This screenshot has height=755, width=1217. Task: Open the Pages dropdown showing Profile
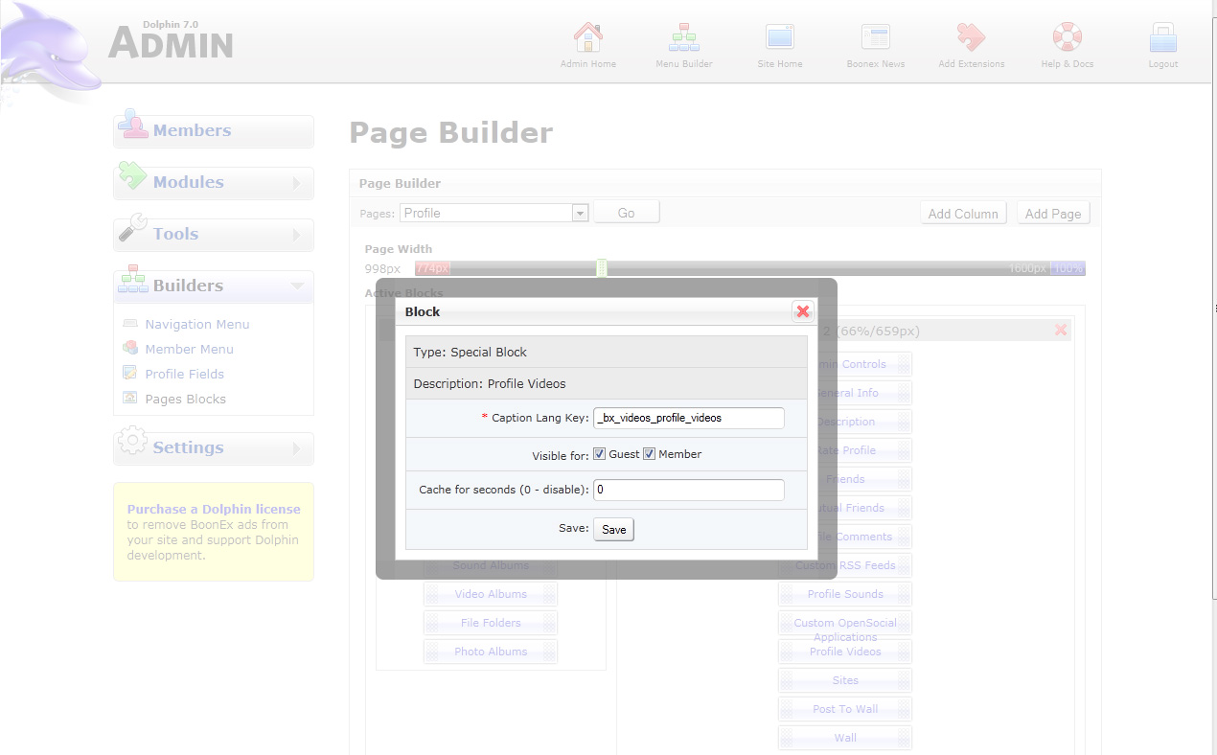click(494, 213)
